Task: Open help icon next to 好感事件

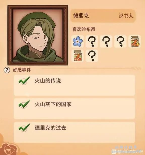Action: coord(7,70)
